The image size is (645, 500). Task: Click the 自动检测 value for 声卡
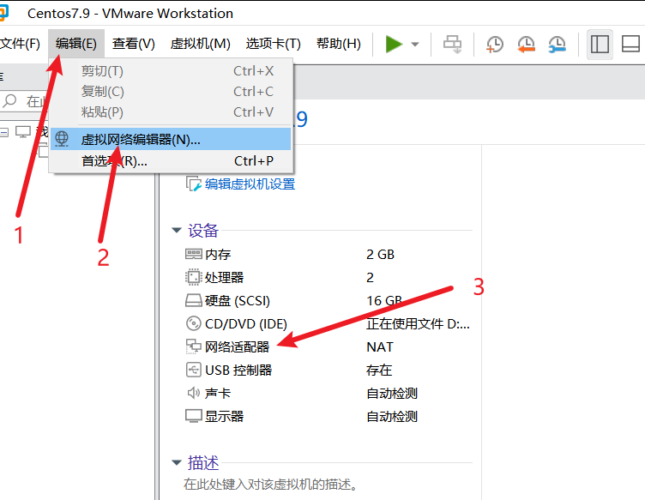click(392, 394)
